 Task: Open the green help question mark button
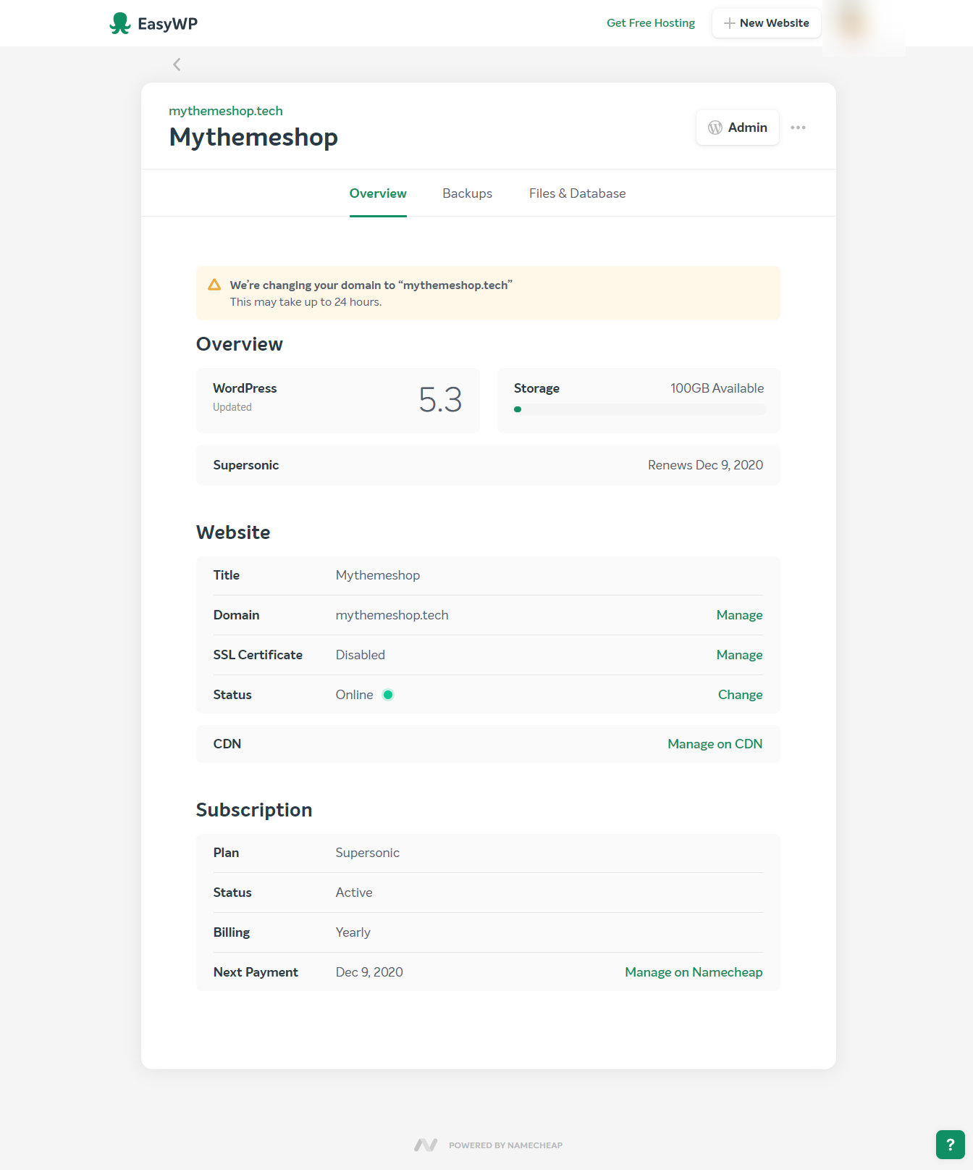[x=950, y=1145]
